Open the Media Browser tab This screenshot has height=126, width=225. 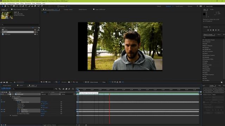[83, 9]
